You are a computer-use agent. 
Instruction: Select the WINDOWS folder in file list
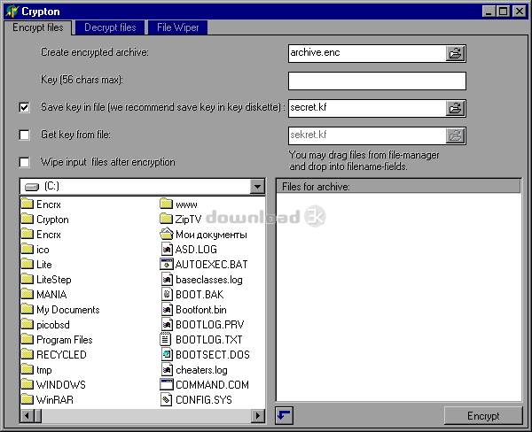click(60, 385)
